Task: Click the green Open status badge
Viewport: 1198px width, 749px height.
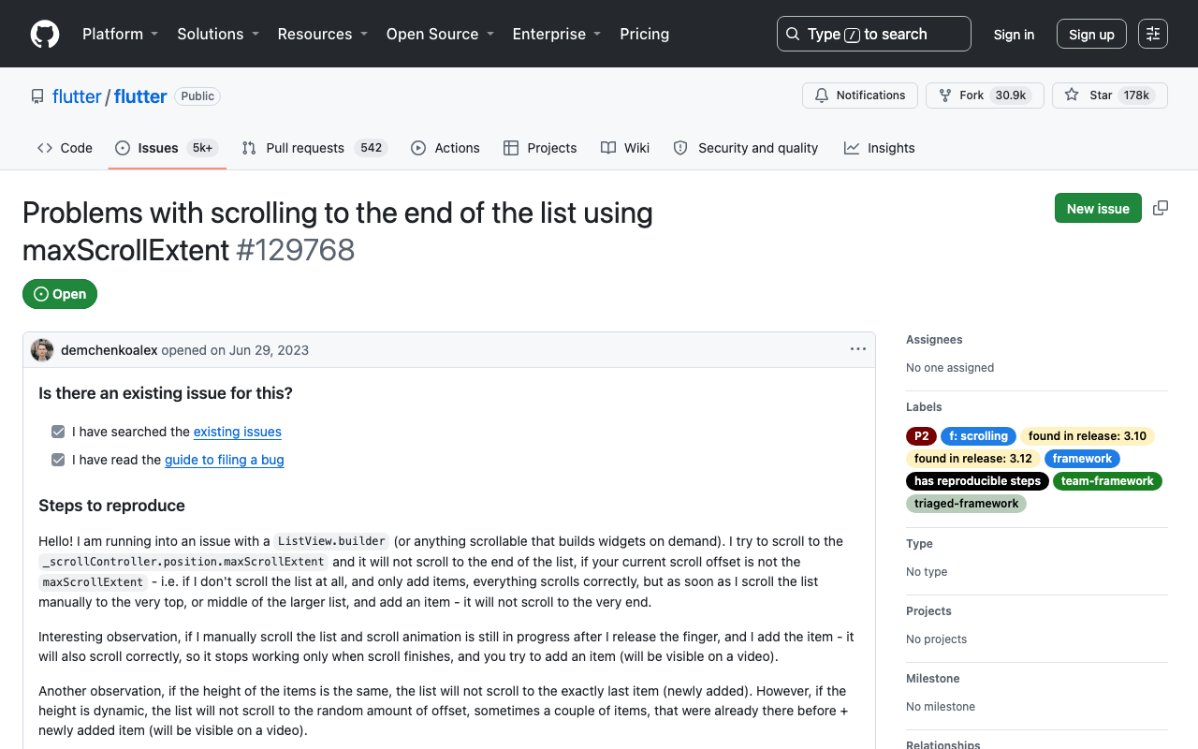Action: pyautogui.click(x=60, y=294)
